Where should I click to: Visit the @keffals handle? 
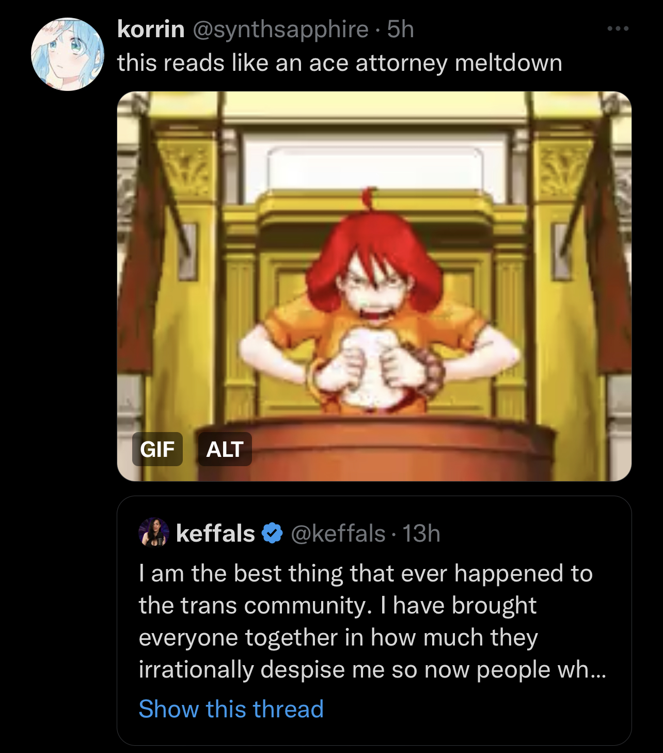338,533
